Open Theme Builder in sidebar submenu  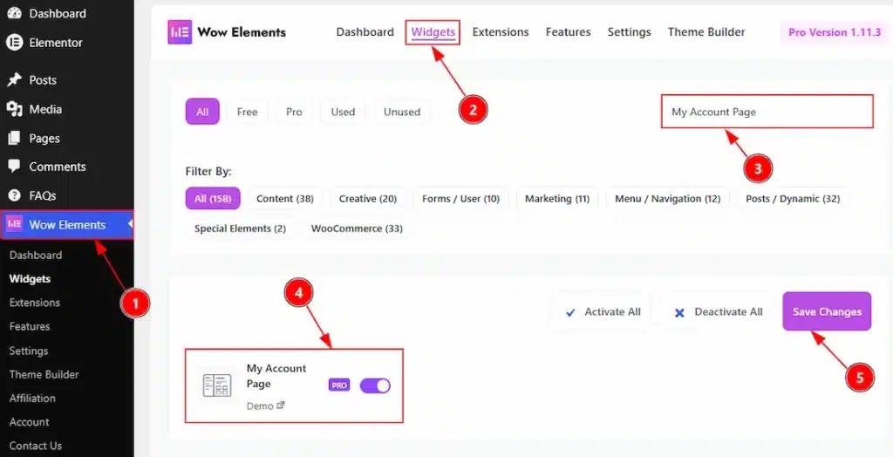[44, 374]
